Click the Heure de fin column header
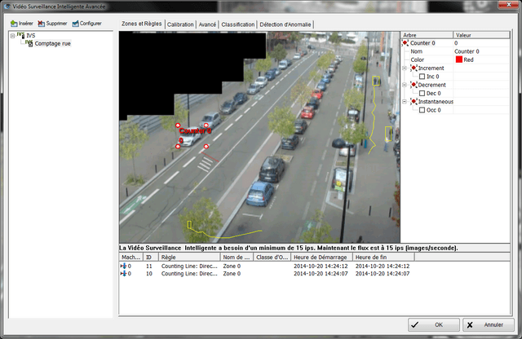522x339 pixels. [x=383, y=258]
